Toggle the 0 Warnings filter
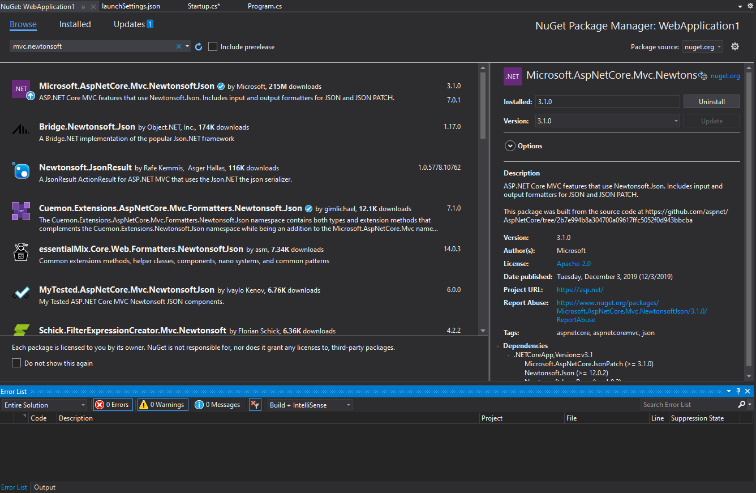756x493 pixels. (x=163, y=405)
